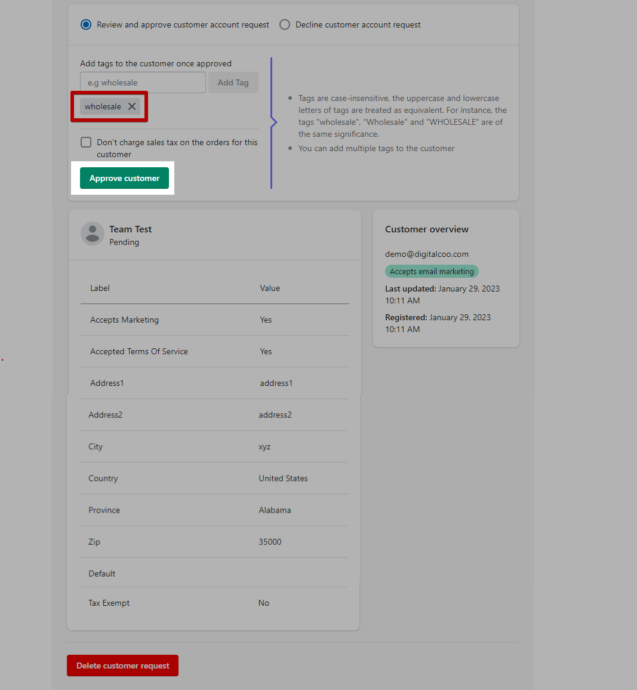Select the Review and approve customer account request radio
This screenshot has height=690, width=637.
coord(85,24)
